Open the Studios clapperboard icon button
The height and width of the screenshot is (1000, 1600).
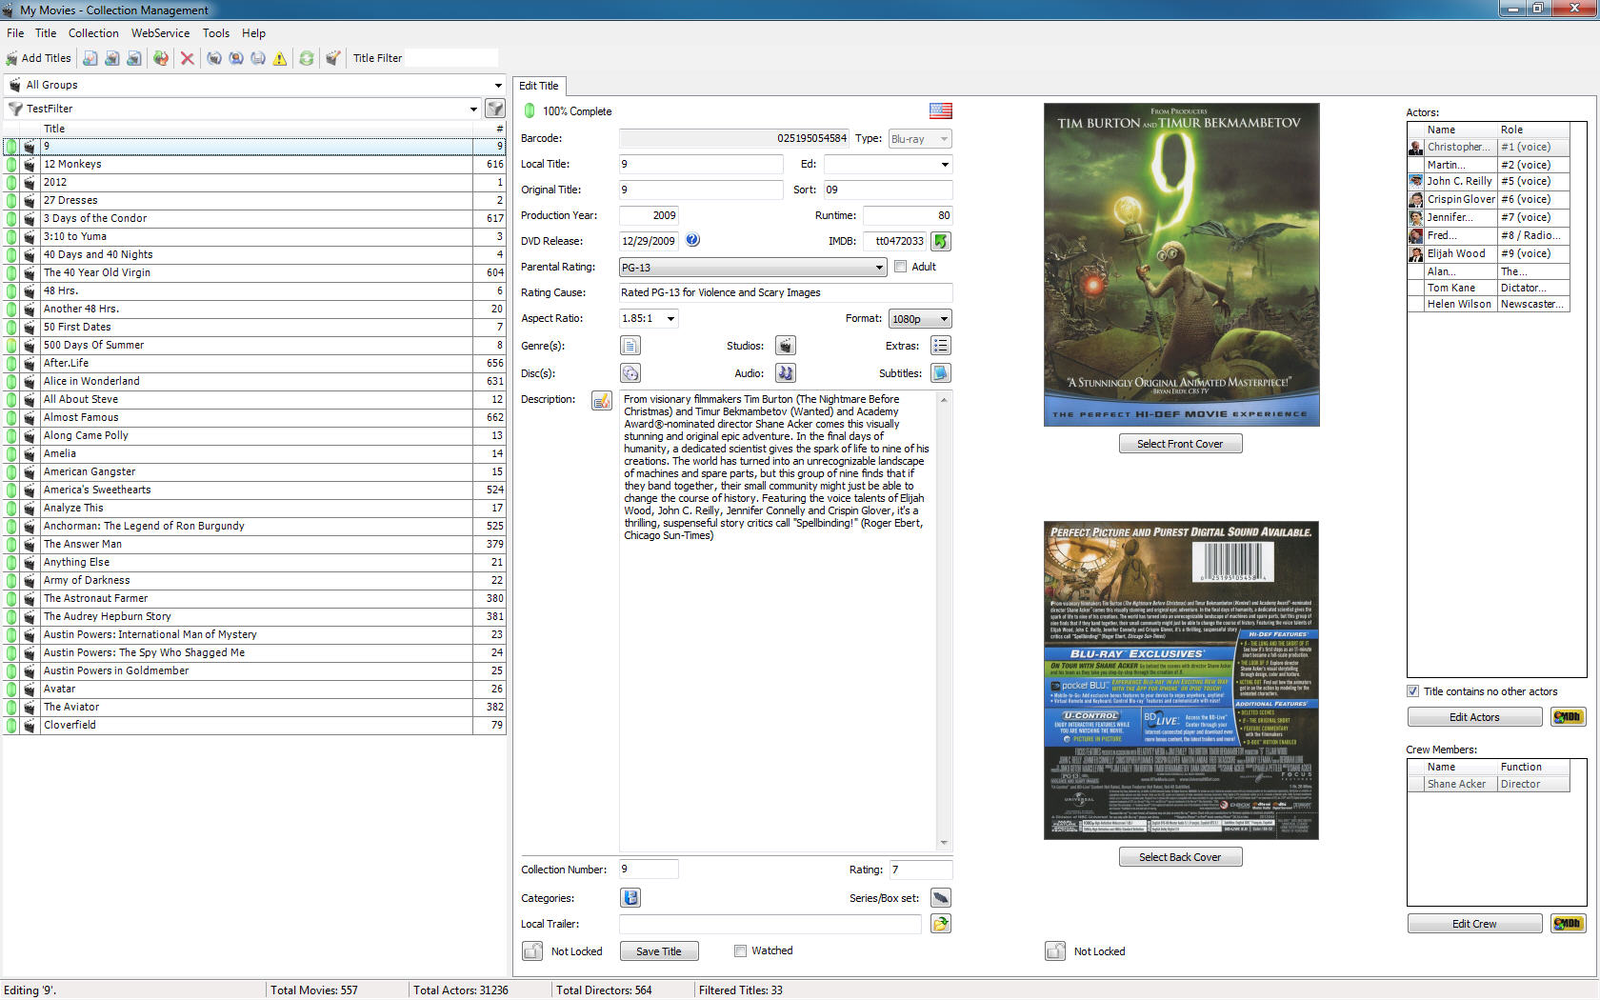click(786, 346)
